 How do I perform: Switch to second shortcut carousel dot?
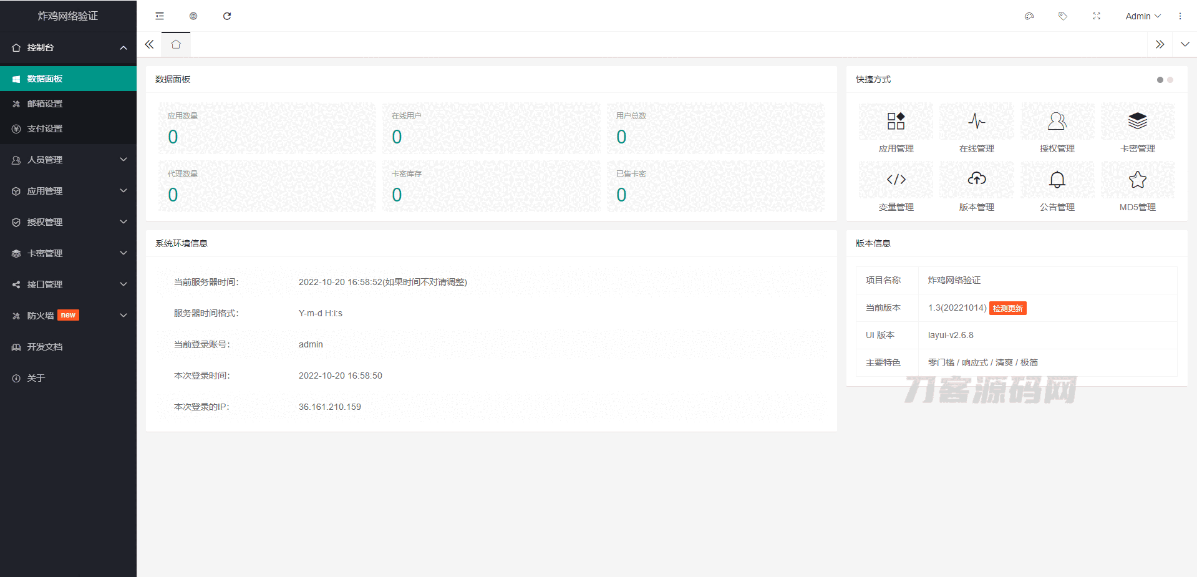[1170, 80]
